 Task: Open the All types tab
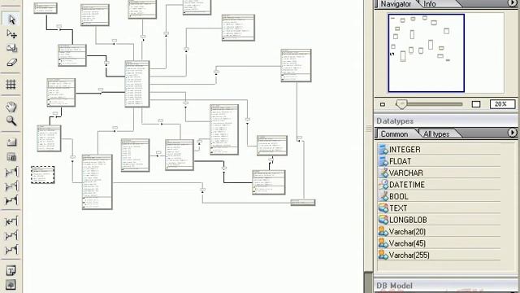[436, 133]
